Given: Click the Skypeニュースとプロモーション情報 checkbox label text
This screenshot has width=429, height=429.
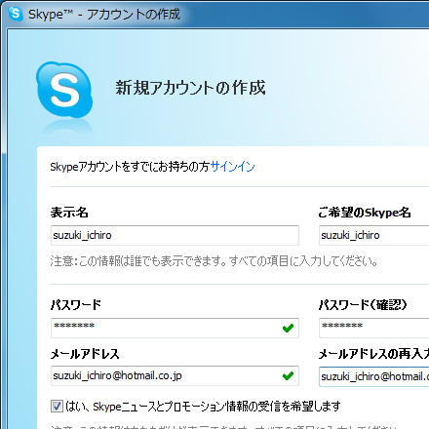Looking at the screenshot, I should tap(203, 407).
